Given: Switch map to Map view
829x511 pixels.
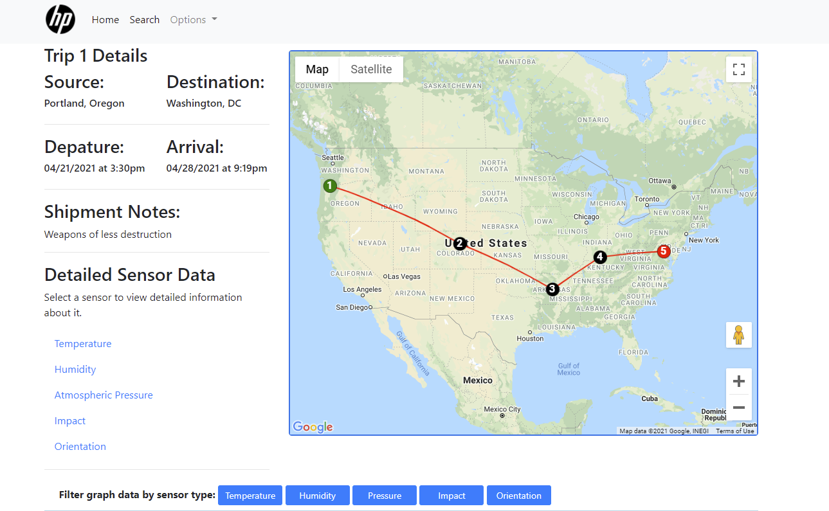Looking at the screenshot, I should tap(317, 69).
